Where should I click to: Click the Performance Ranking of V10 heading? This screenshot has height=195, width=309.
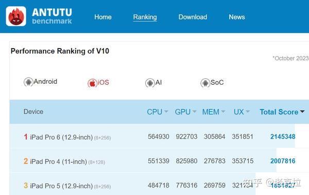[60, 51]
